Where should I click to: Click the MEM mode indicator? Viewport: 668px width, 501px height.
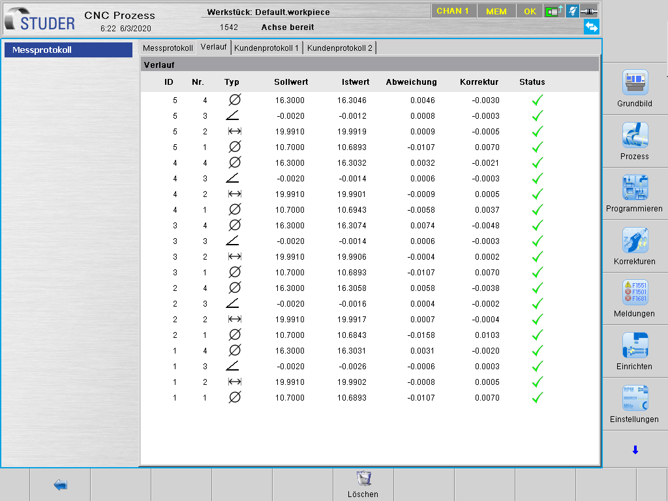coord(496,11)
